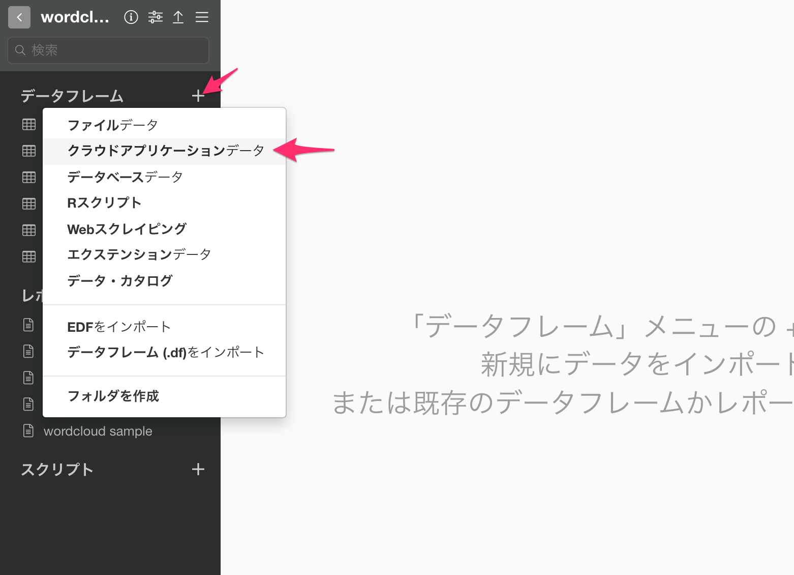Click the back arrow button beside project name
Image resolution: width=794 pixels, height=575 pixels.
(19, 17)
